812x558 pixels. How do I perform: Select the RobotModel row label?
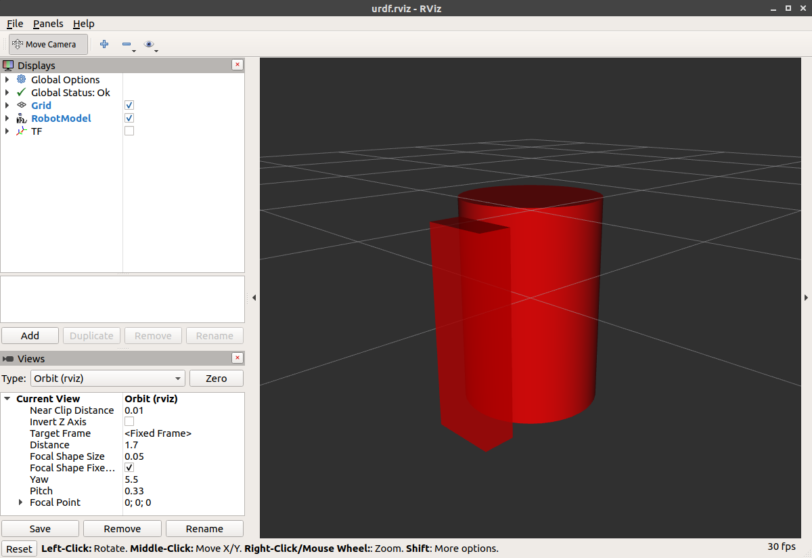click(61, 119)
